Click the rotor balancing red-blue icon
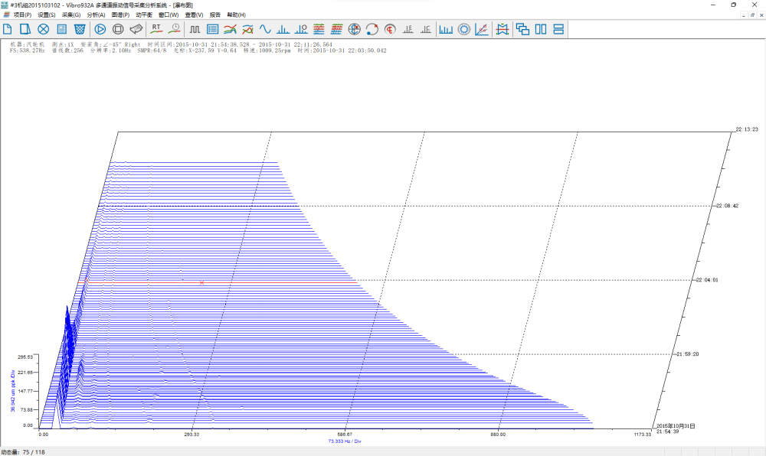 point(502,29)
